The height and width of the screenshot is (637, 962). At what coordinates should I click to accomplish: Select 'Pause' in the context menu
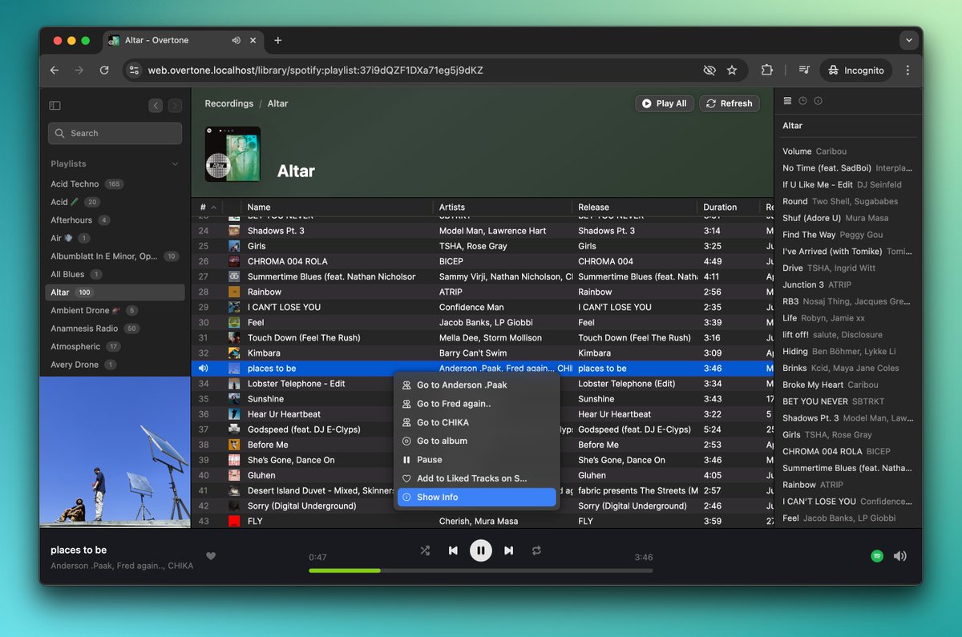tap(477, 460)
